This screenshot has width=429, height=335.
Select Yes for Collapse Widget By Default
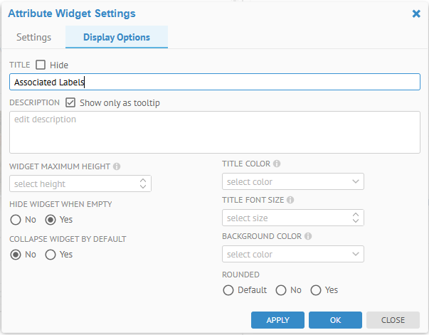tap(51, 254)
